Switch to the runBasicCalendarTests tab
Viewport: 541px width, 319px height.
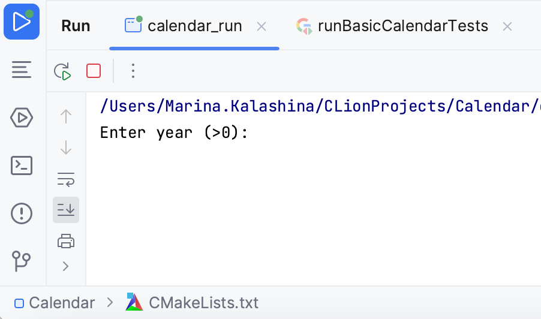(402, 26)
